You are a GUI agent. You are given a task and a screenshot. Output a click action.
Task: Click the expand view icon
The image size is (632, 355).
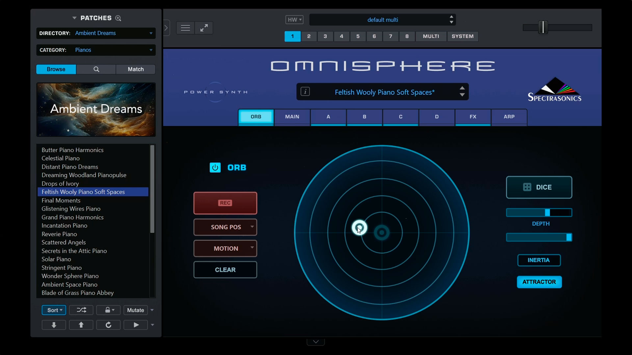(204, 28)
